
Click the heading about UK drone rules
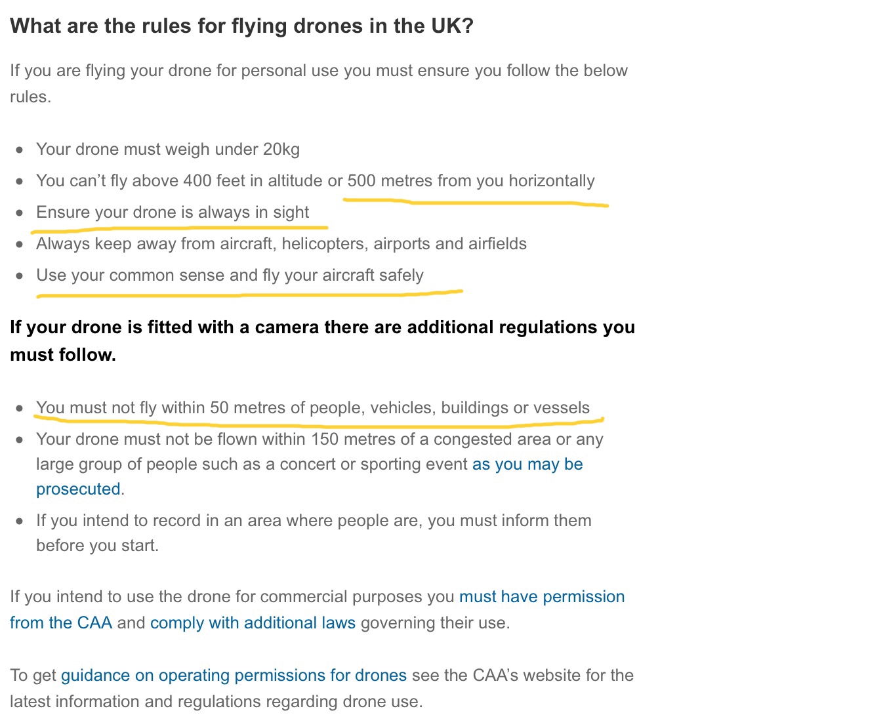pos(241,26)
